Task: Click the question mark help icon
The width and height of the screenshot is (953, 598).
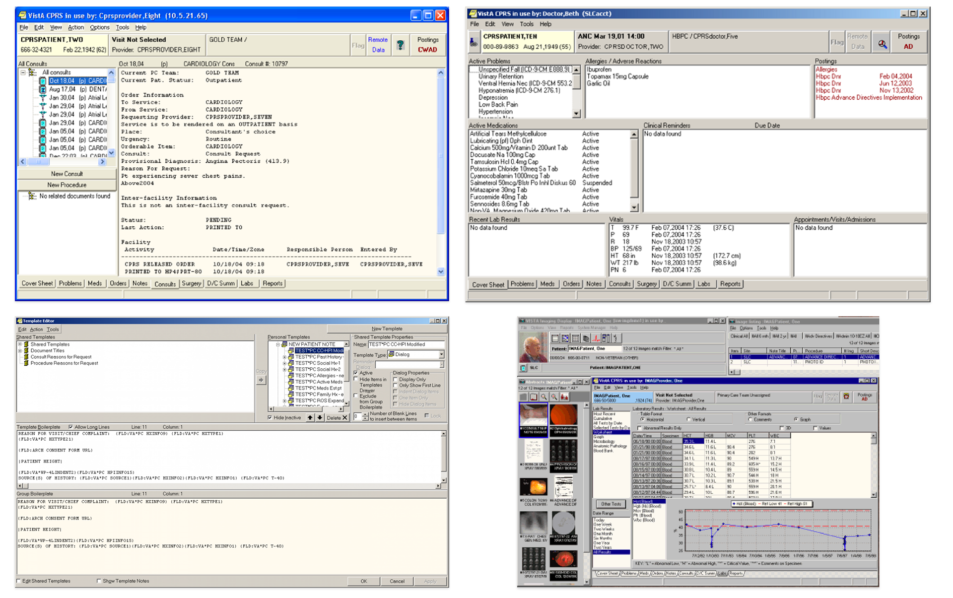Action: [400, 45]
